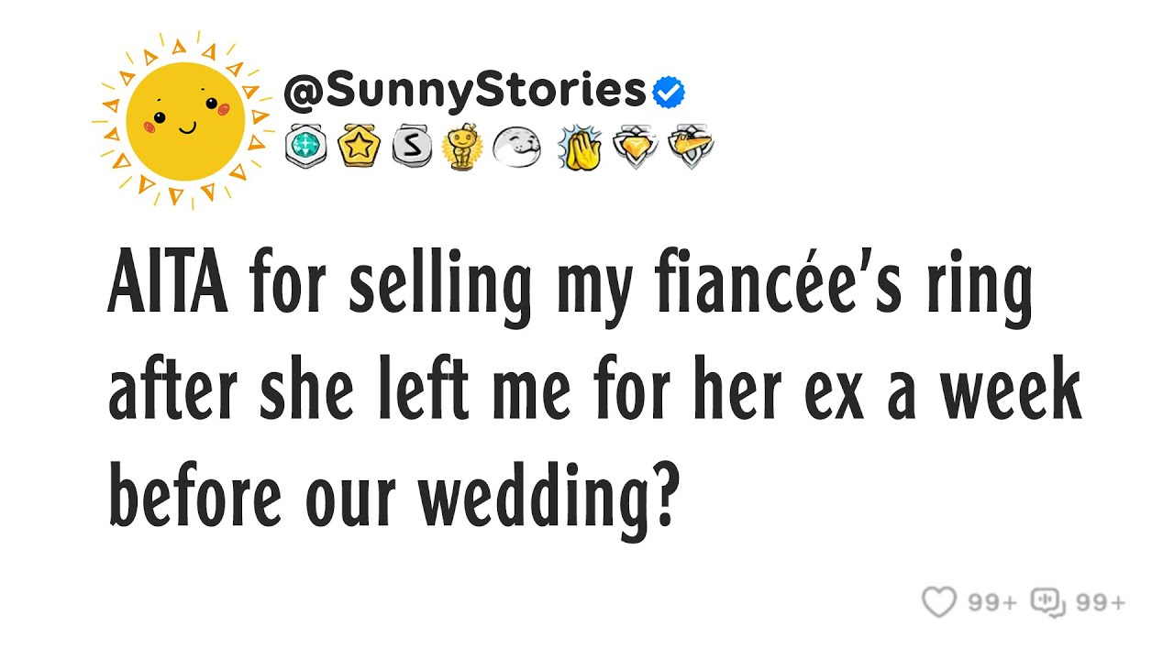
Task: Click the 99+ likes count
Action: pyautogui.click(x=993, y=603)
